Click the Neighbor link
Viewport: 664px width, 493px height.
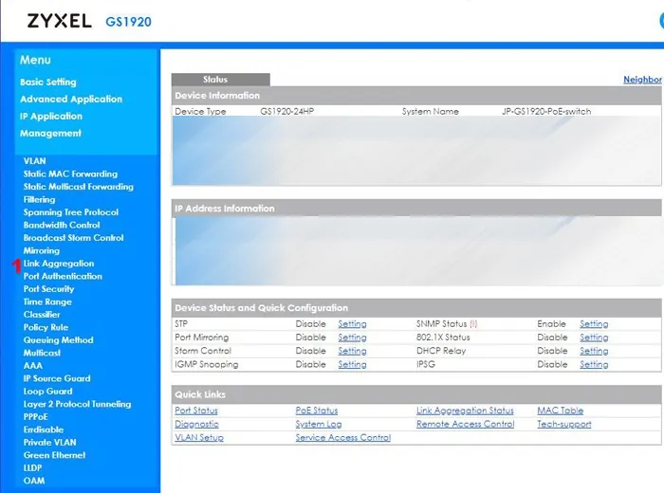[x=642, y=80]
